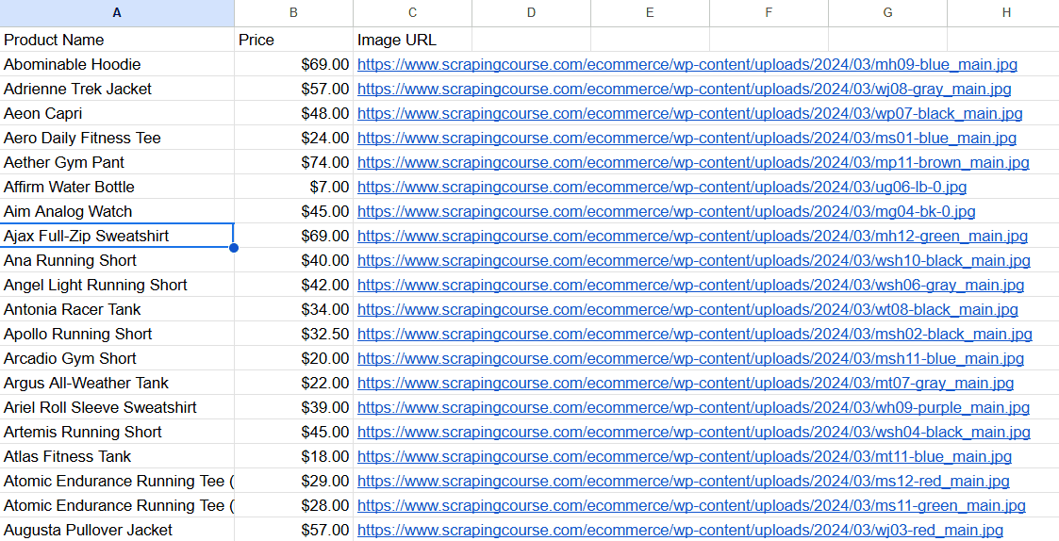Open the mg04-bk-0.jpg image link
This screenshot has width=1059, height=541.
(x=666, y=212)
